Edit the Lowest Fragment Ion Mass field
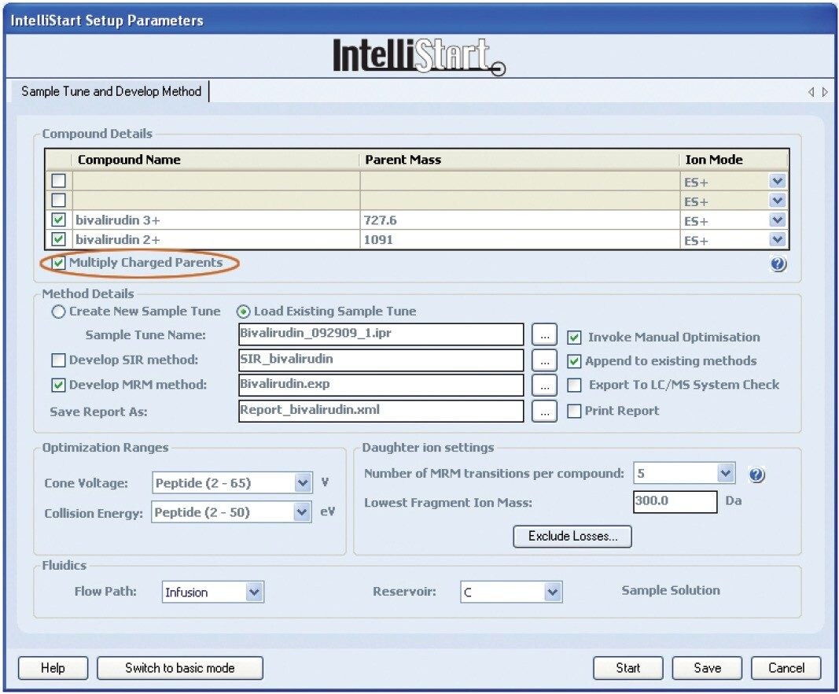Image resolution: width=839 pixels, height=694 pixels. click(675, 502)
